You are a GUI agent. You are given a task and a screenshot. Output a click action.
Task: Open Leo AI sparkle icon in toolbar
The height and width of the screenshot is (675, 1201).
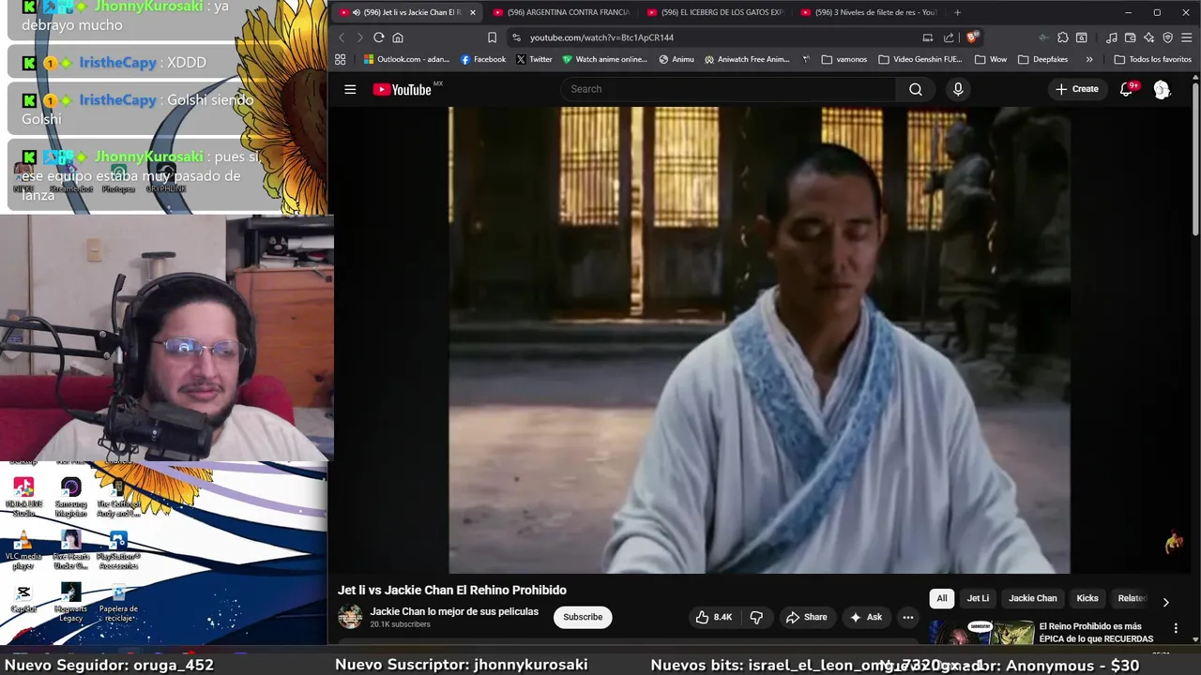[1149, 37]
